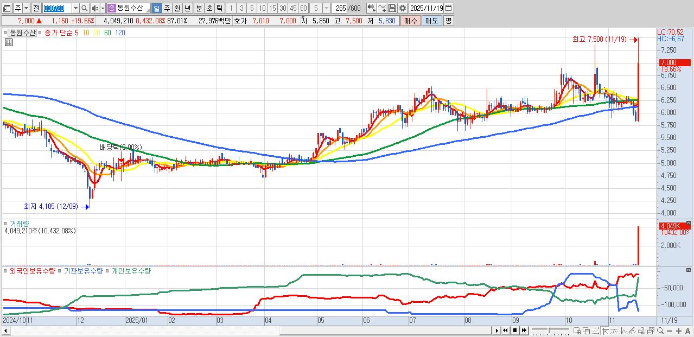Screen dimensions: 694x337
Task: Click the window-with-grid icon in bottom bar
Action: [x=577, y=330]
